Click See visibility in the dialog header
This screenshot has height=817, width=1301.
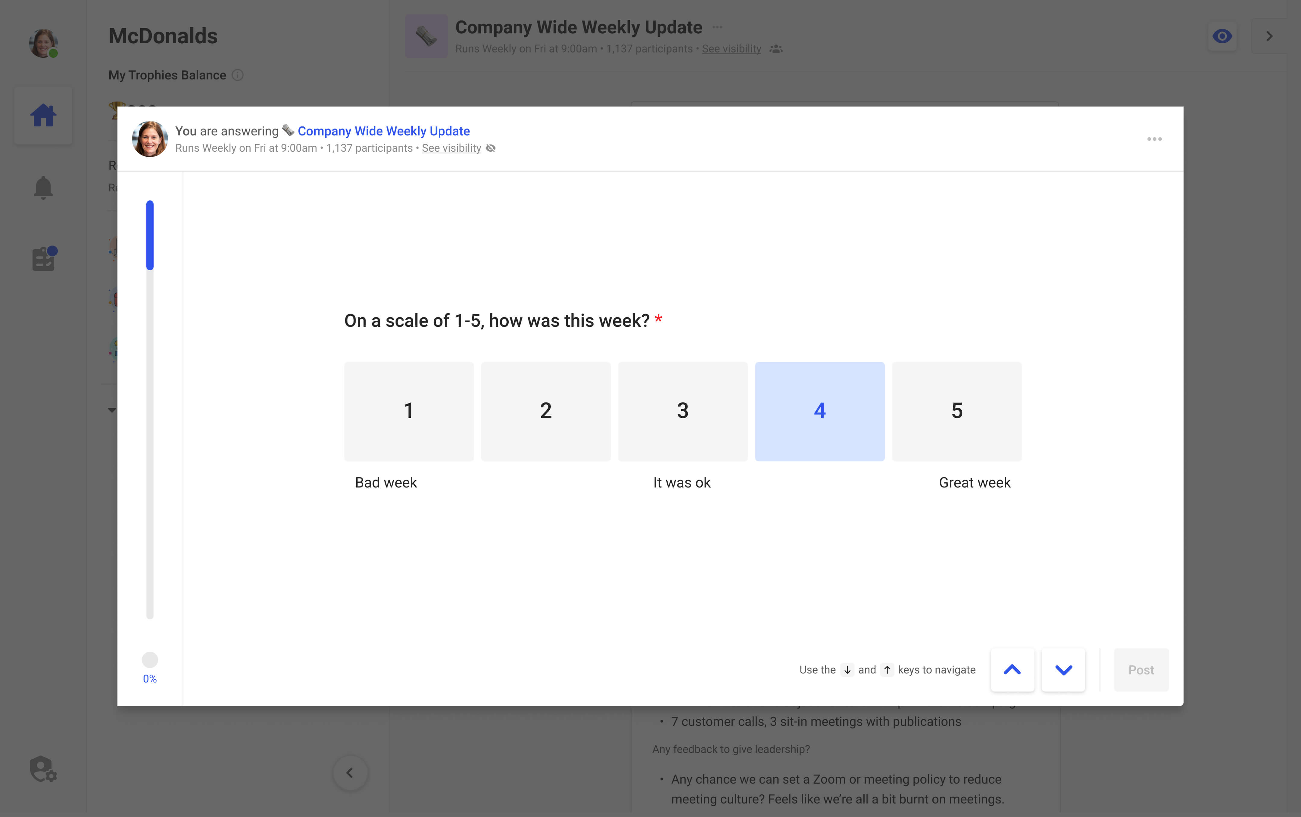pyautogui.click(x=451, y=148)
